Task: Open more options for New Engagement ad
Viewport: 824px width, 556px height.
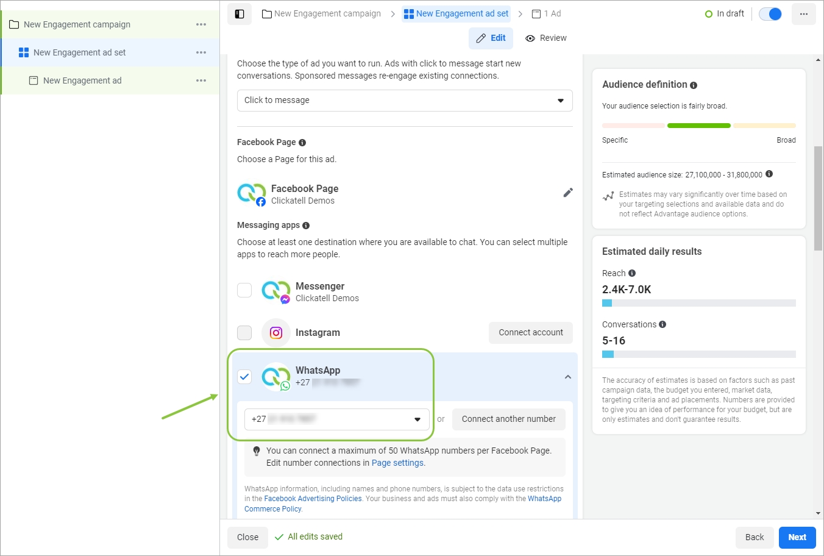Action: pyautogui.click(x=201, y=80)
